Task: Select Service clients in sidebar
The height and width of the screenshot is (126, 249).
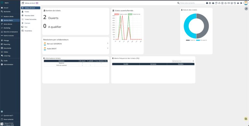Action: [x=10, y=20]
